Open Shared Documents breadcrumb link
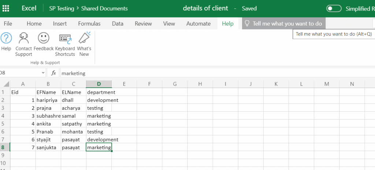 [x=104, y=8]
